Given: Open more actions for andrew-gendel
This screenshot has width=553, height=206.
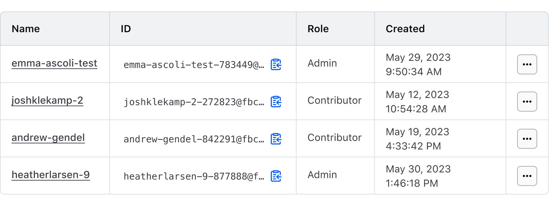Looking at the screenshot, I should [527, 139].
